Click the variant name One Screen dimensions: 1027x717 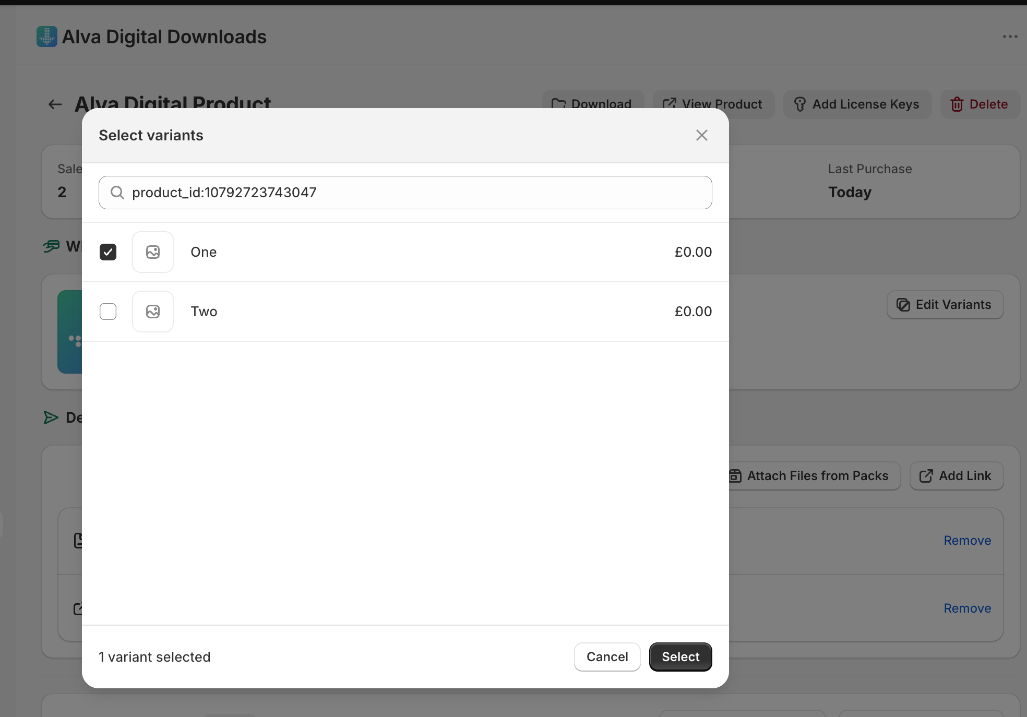[204, 252]
